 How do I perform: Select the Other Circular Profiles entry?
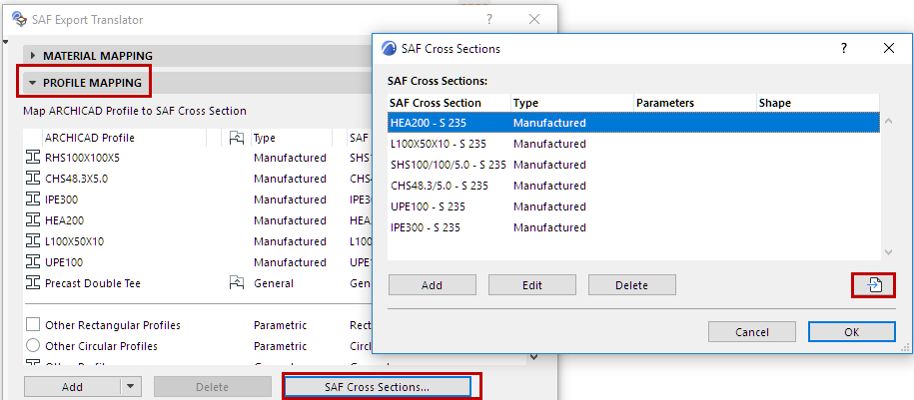click(101, 346)
